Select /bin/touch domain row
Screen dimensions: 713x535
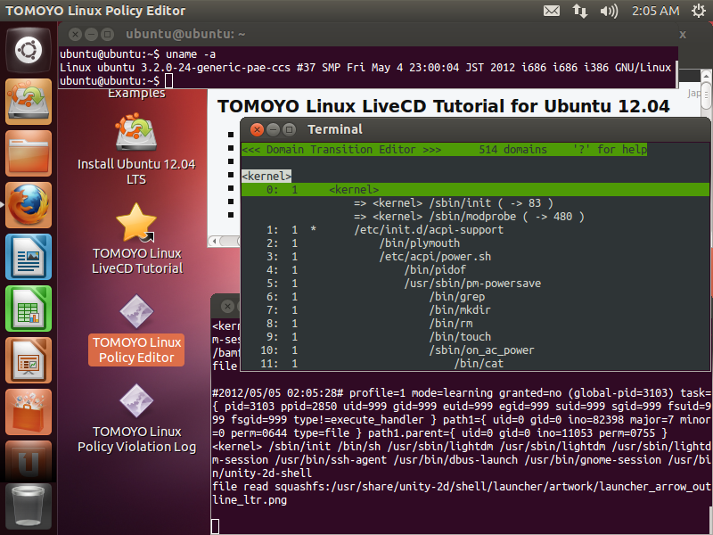point(475,337)
